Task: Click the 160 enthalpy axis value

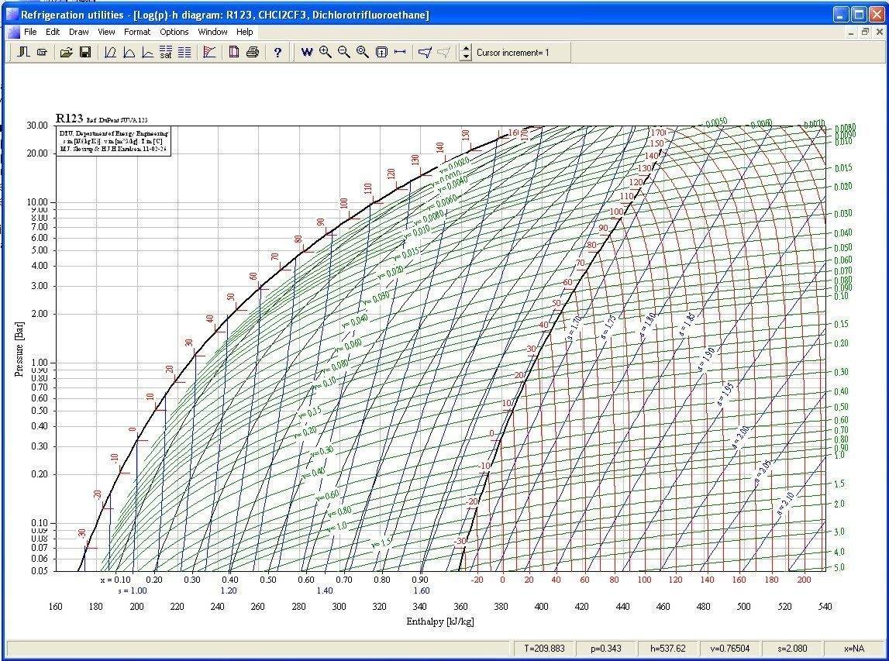Action: click(56, 607)
